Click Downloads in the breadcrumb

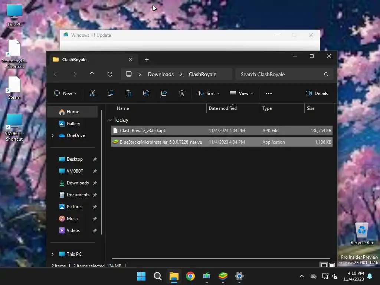[x=161, y=74]
